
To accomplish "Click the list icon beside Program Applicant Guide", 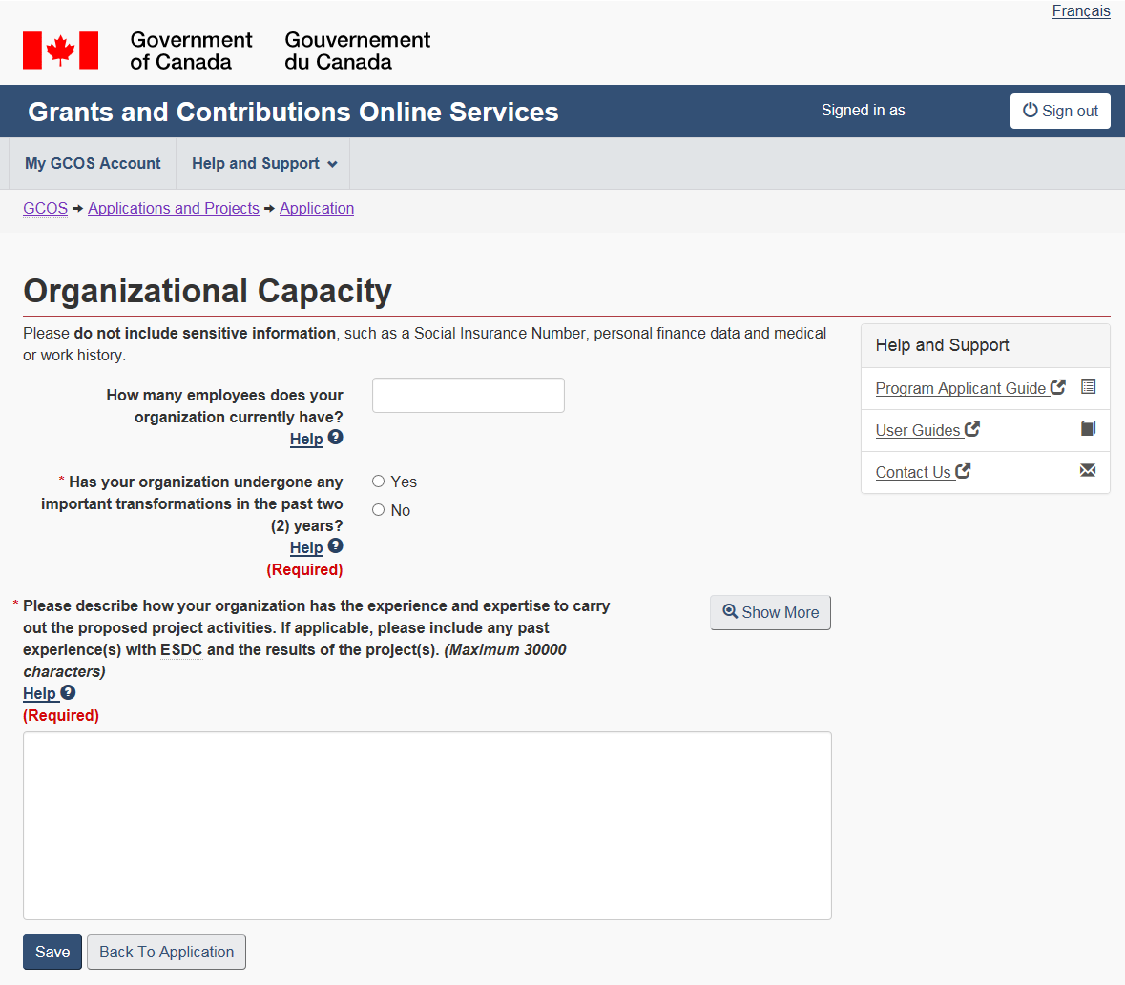I will coord(1088,387).
